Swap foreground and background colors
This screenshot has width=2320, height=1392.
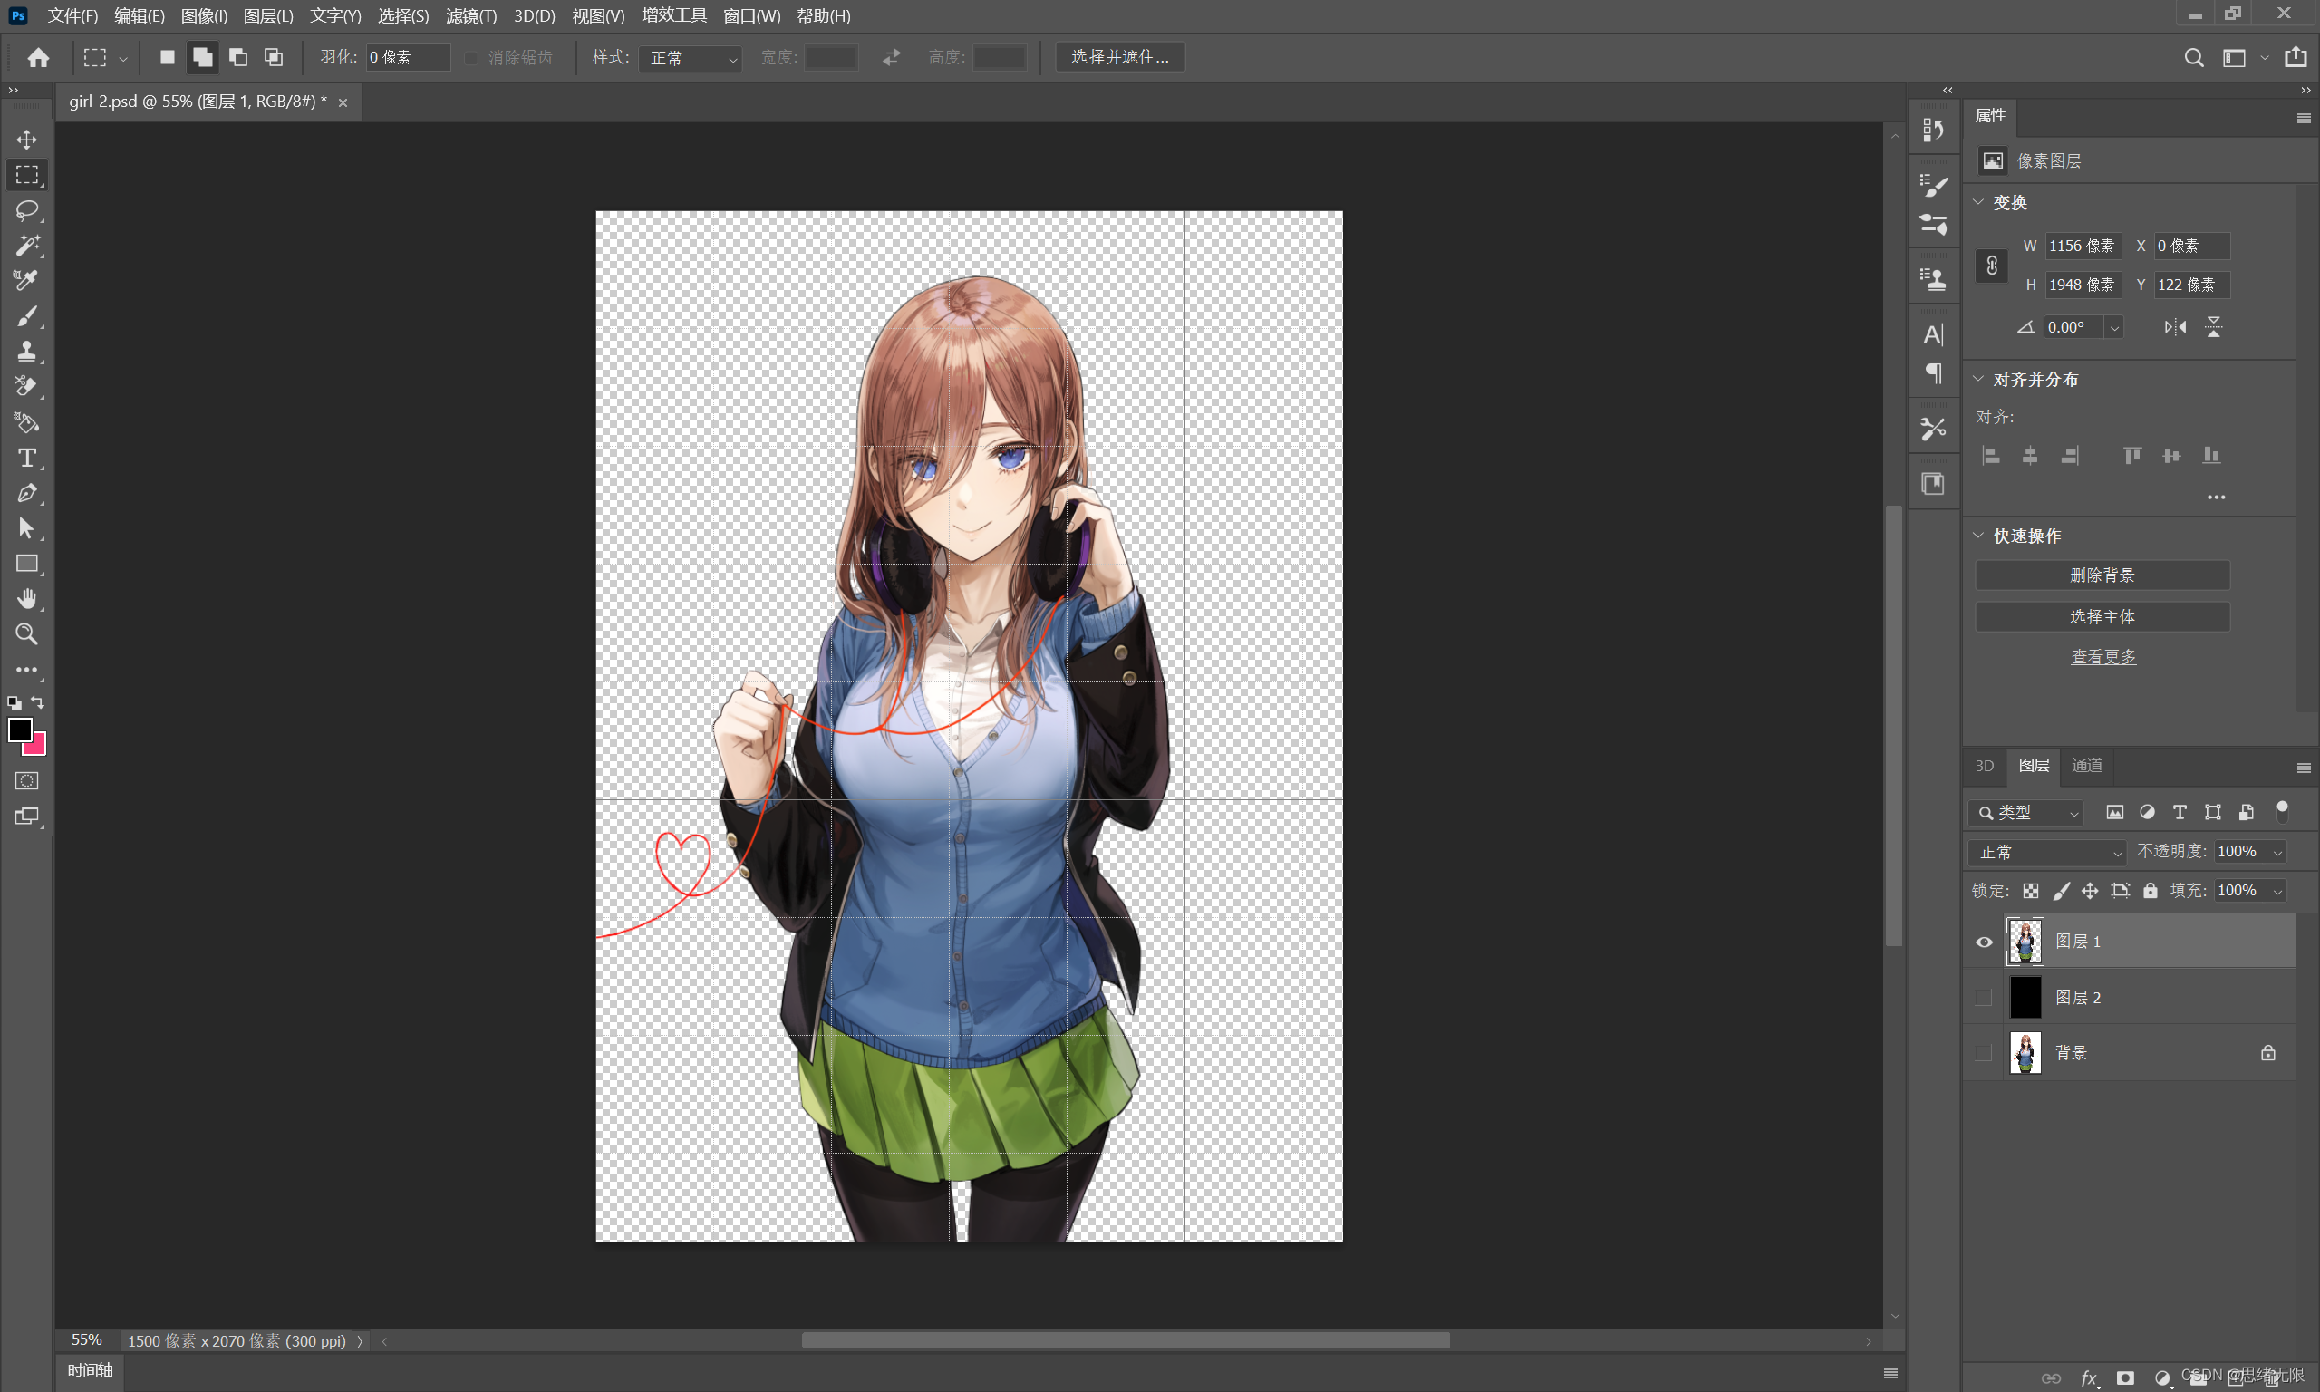[x=37, y=701]
